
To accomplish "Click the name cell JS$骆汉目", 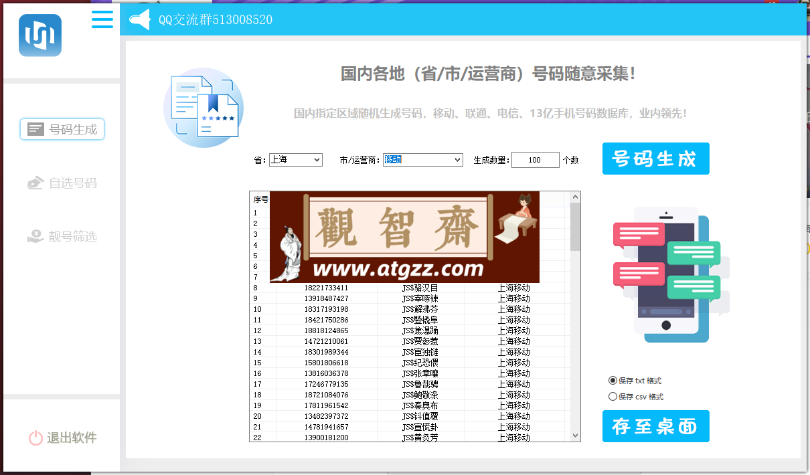I will pyautogui.click(x=420, y=288).
